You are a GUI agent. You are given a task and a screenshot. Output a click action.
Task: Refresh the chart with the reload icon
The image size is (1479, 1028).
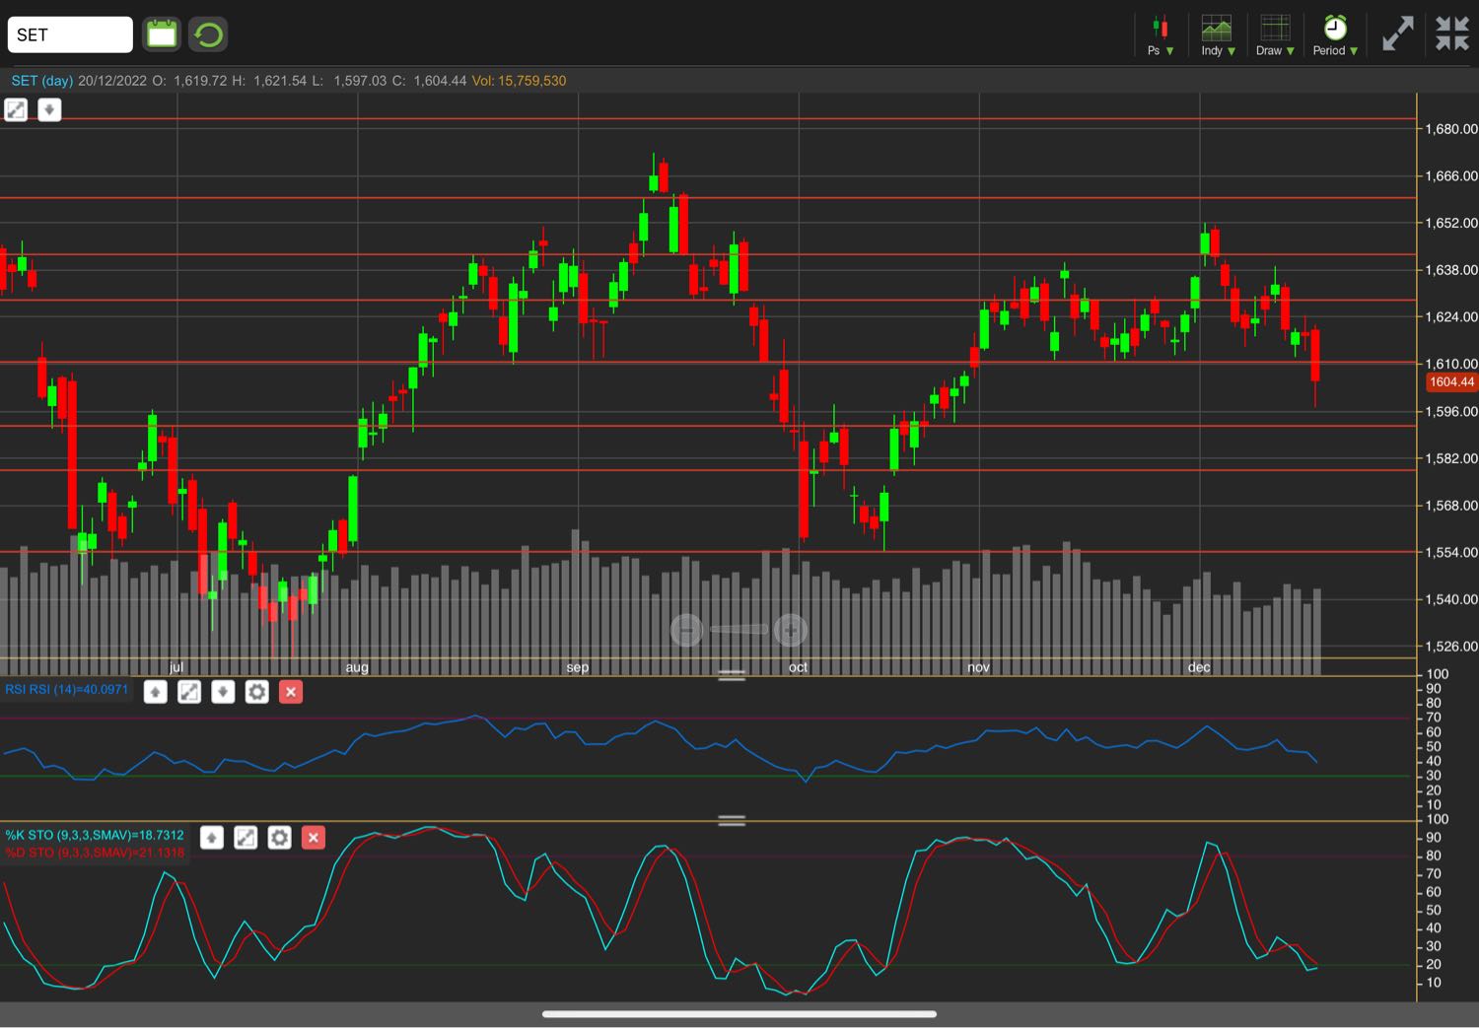(x=208, y=34)
